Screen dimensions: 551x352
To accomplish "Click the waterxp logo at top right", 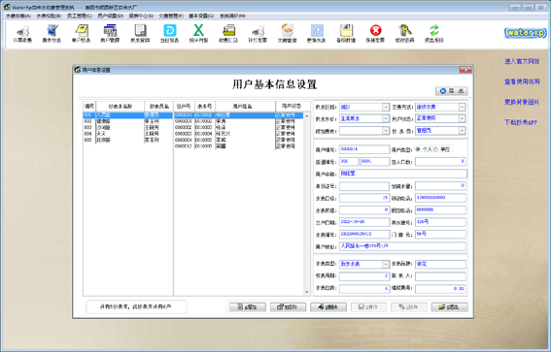I will coord(526,33).
